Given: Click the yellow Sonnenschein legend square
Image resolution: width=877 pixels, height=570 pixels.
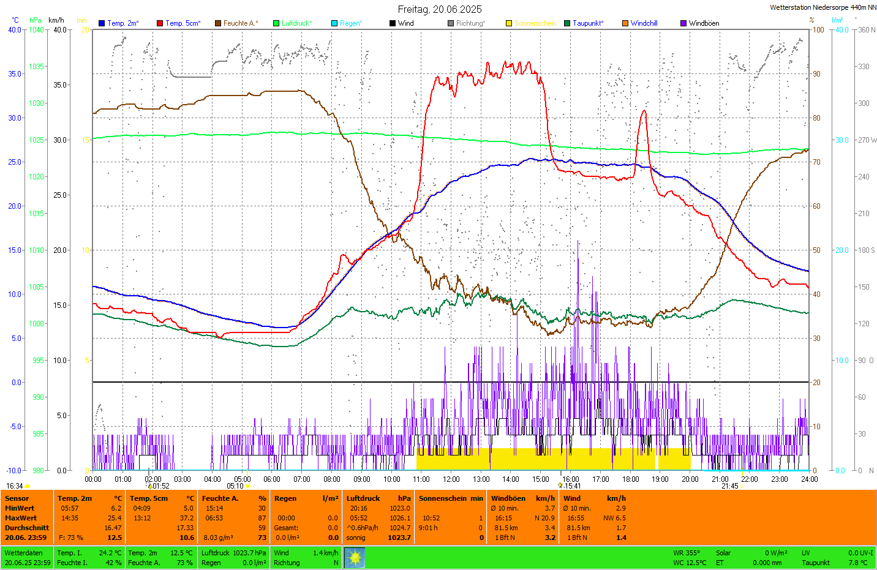Looking at the screenshot, I should 509,23.
